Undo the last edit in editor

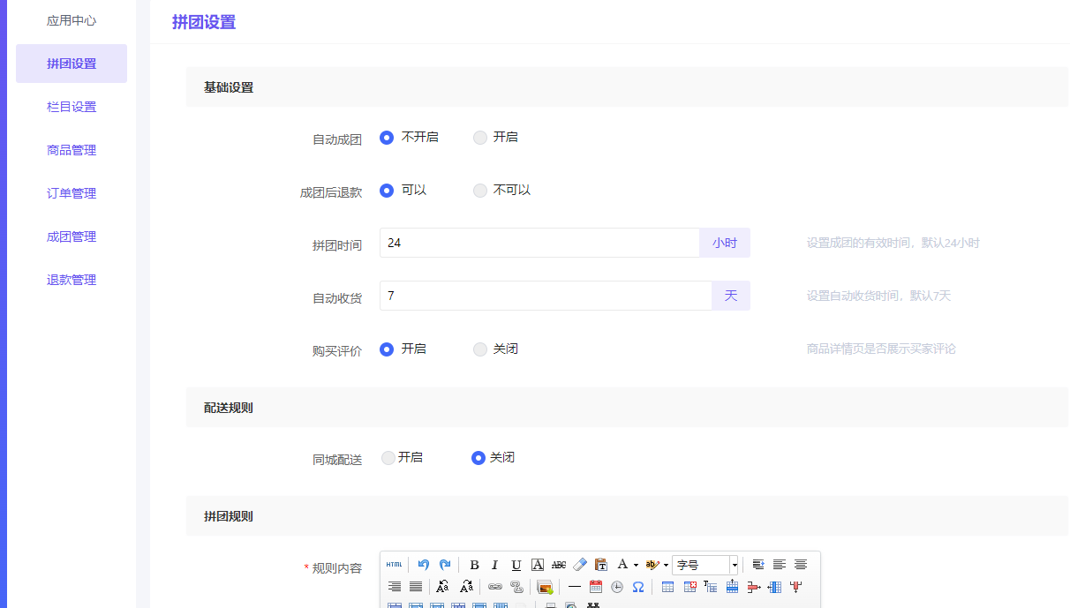click(424, 565)
